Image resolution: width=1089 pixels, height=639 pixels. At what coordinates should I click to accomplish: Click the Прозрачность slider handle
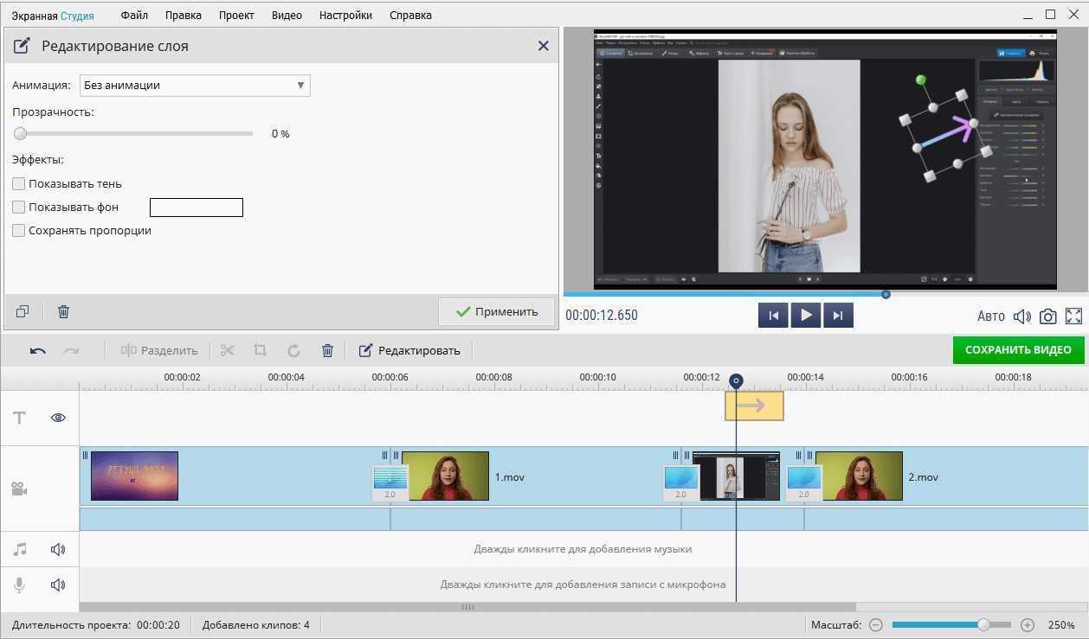[20, 134]
